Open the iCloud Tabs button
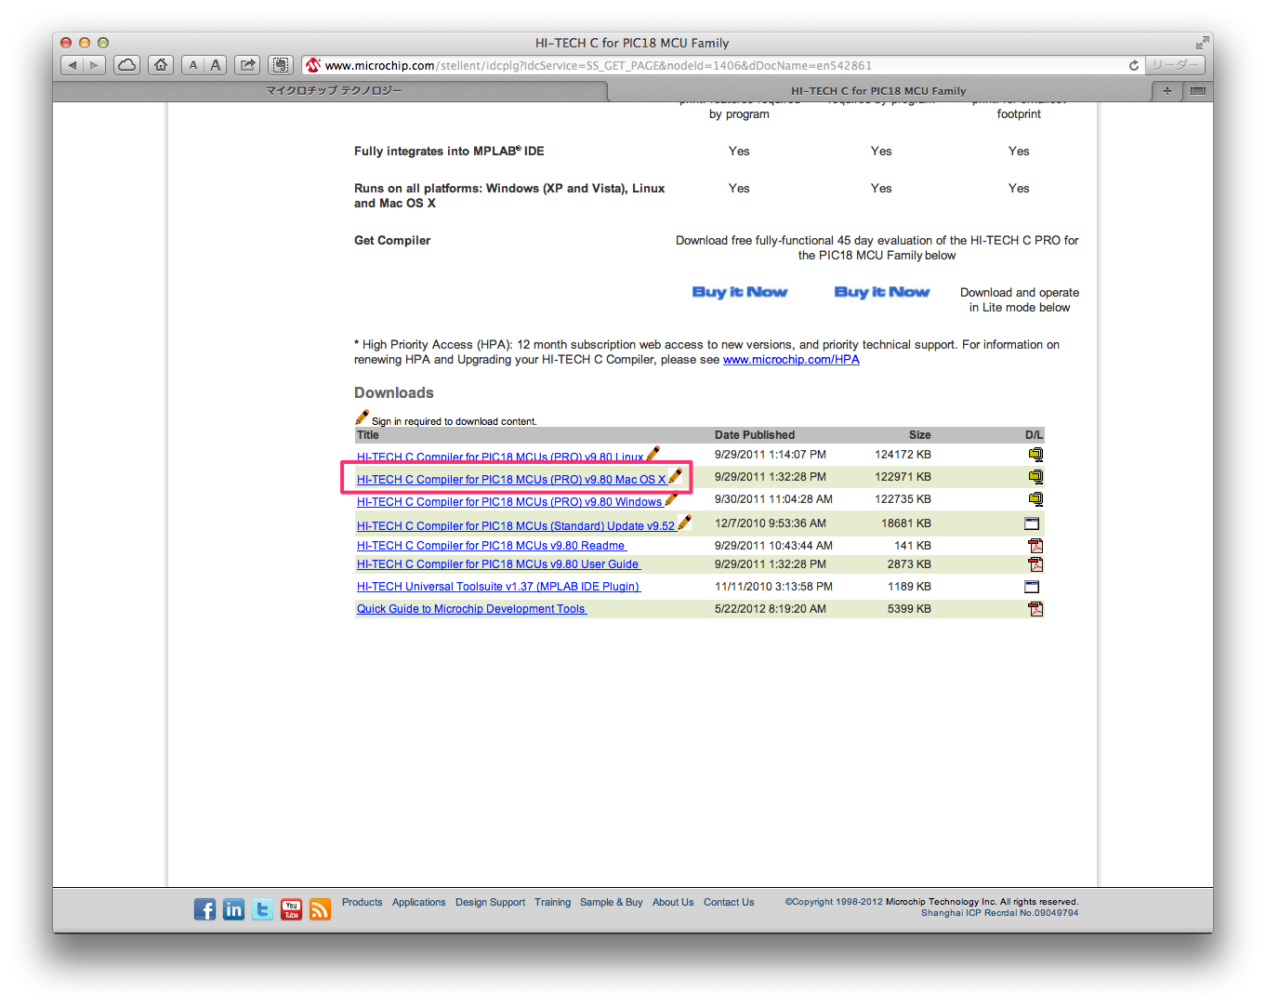The width and height of the screenshot is (1266, 1007). point(126,65)
